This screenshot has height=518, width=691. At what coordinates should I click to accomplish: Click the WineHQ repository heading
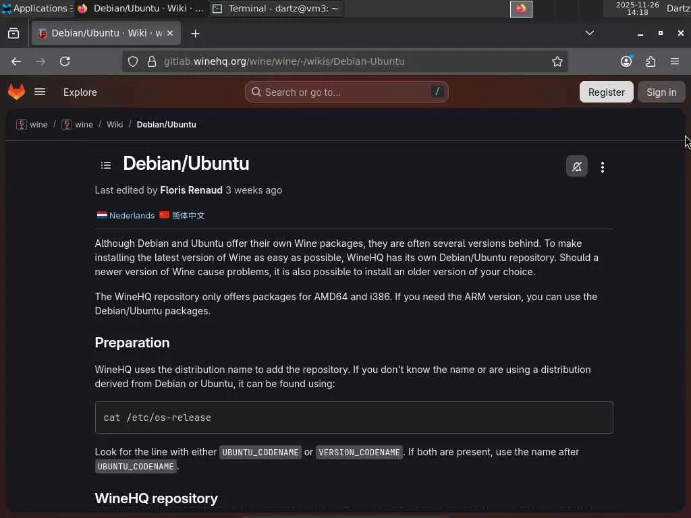(x=157, y=498)
